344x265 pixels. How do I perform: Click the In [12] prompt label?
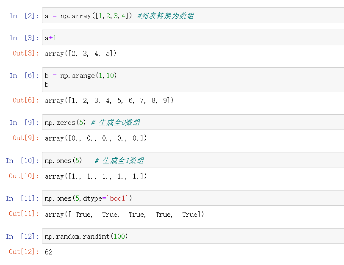coord(22,237)
